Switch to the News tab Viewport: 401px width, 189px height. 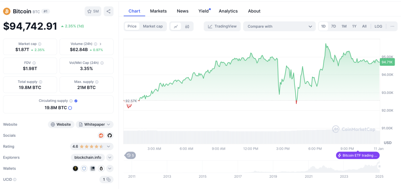tap(182, 11)
